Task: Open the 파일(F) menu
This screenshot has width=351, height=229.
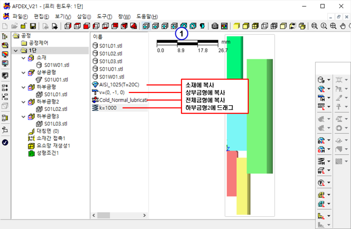Action: point(20,16)
